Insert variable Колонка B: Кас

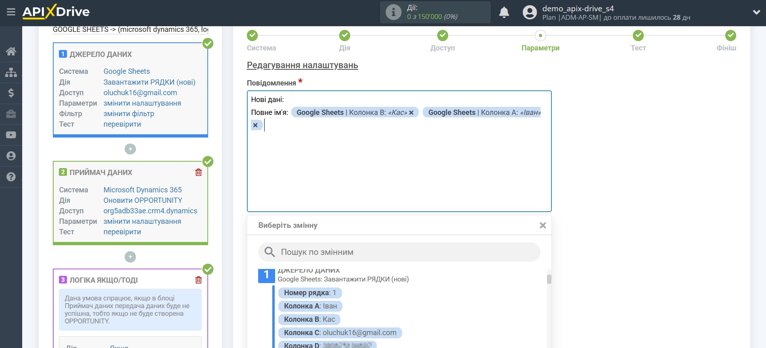(x=309, y=319)
